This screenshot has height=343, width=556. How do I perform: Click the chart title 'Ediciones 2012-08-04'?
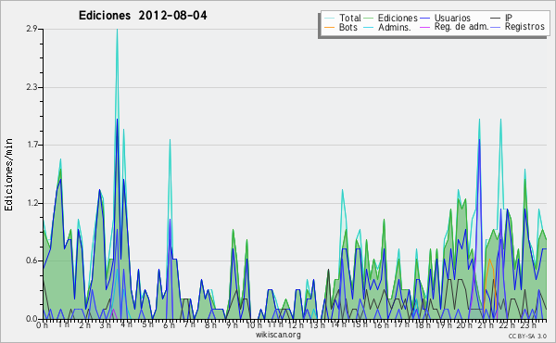coord(143,16)
